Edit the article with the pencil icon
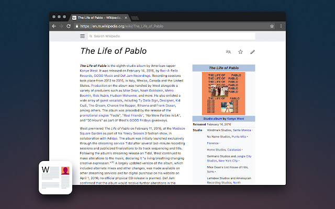This screenshot has height=209, width=335. [252, 52]
